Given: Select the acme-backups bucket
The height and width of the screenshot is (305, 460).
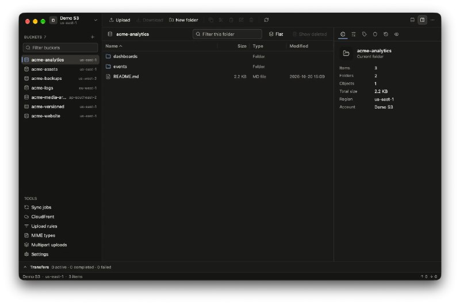Looking at the screenshot, I should coord(60,79).
